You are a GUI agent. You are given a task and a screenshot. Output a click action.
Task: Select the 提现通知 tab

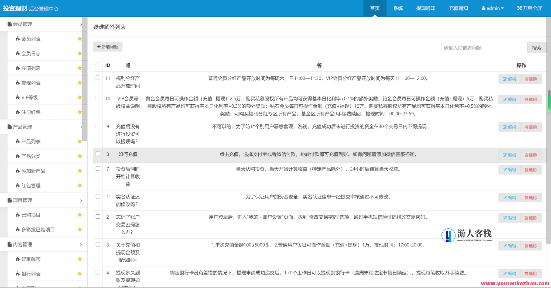pyautogui.click(x=426, y=8)
